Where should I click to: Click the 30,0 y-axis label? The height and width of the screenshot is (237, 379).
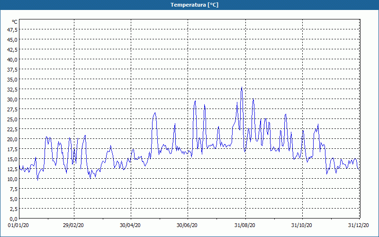coord(13,100)
